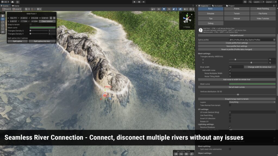Toggle scene lighting bulb icon
The height and width of the screenshot is (156, 278).
[x=164, y=9]
